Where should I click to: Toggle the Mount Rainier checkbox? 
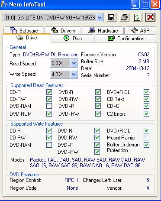[146, 138]
